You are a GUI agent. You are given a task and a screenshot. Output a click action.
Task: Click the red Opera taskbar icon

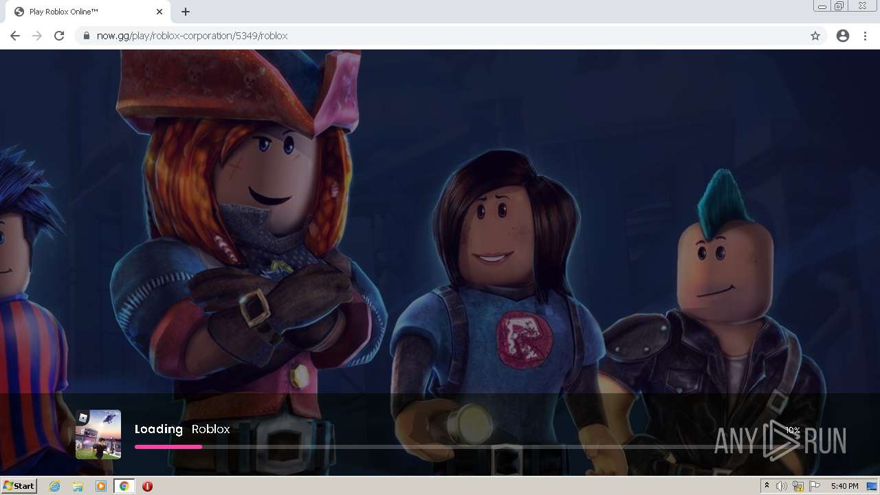point(147,486)
